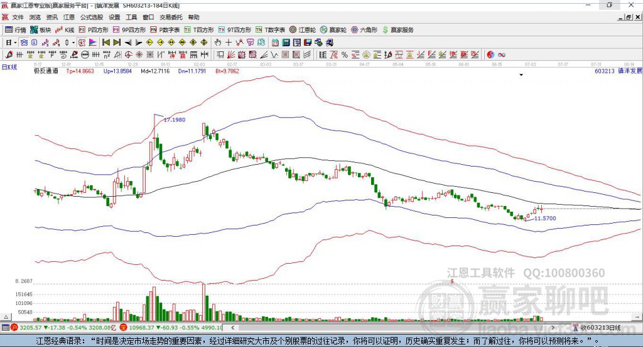Click the calendar icon in toolbar

[275, 43]
